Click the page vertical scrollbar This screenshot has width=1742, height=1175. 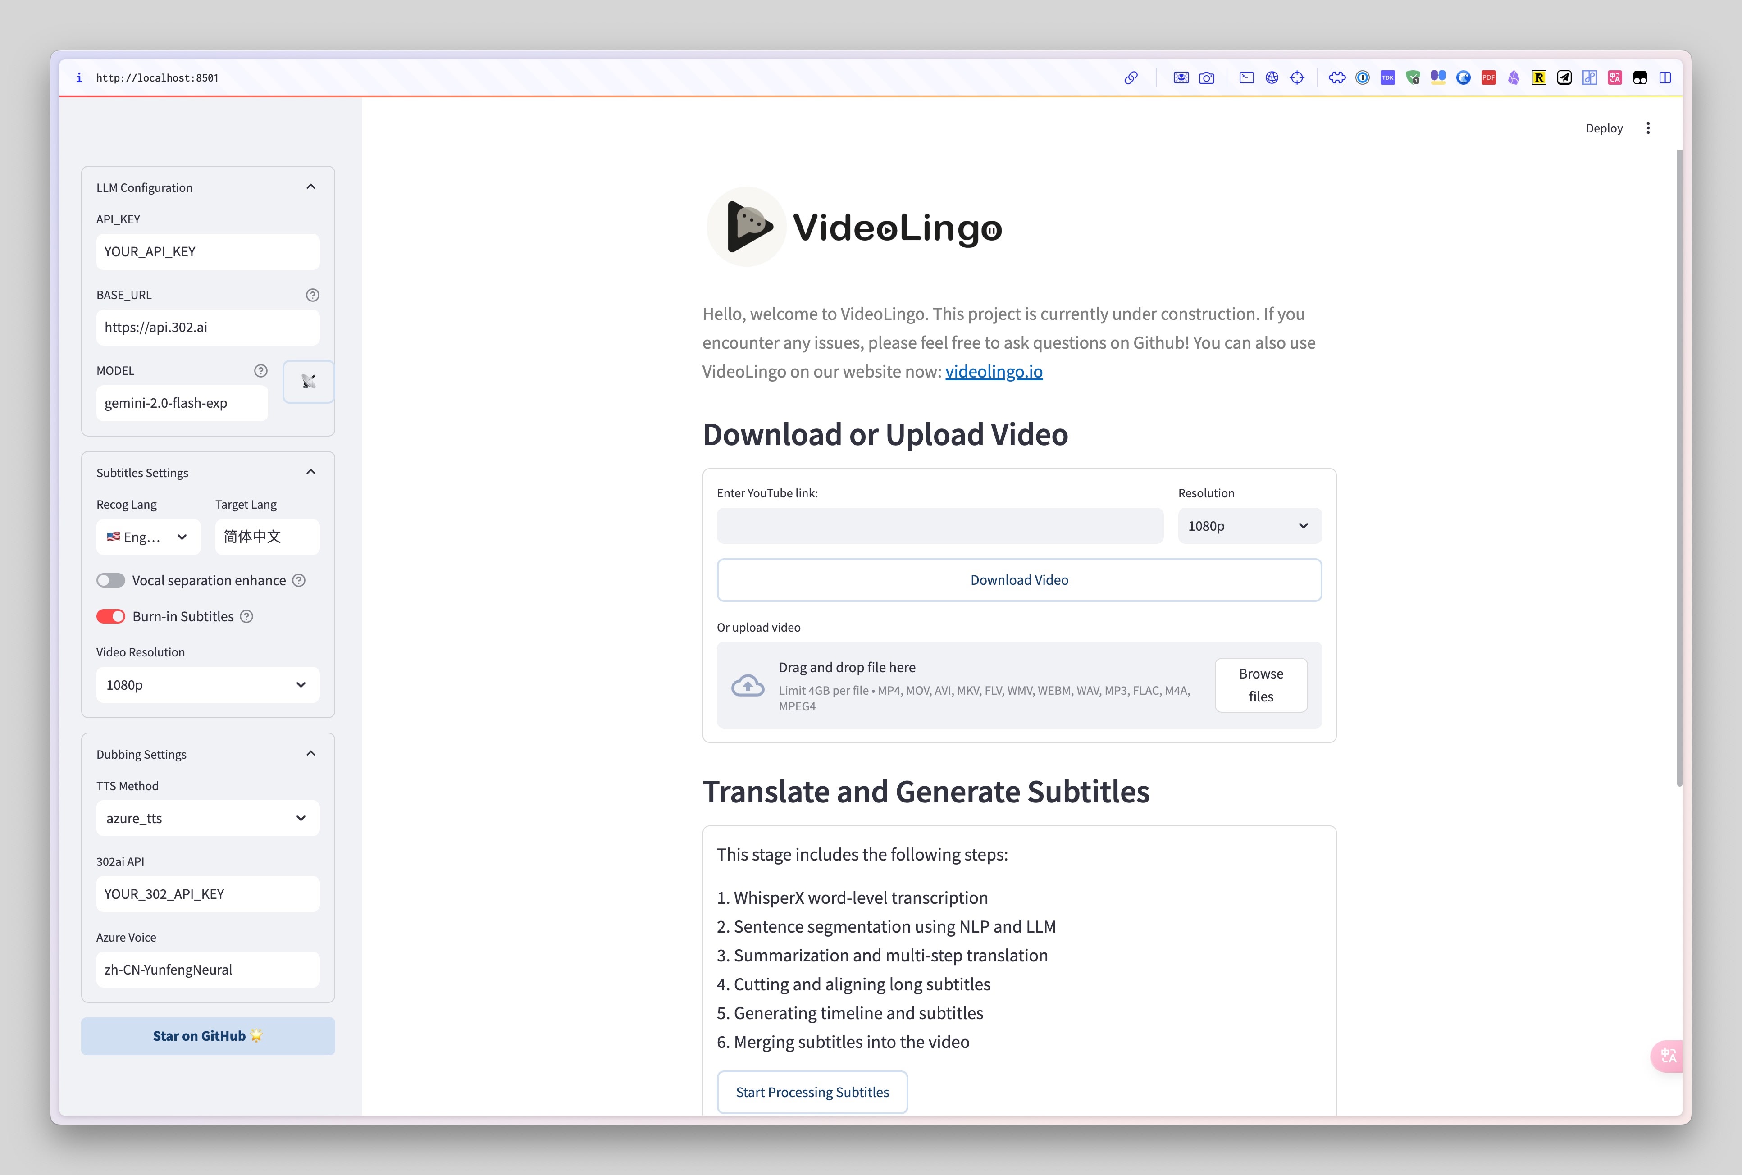tap(1679, 469)
